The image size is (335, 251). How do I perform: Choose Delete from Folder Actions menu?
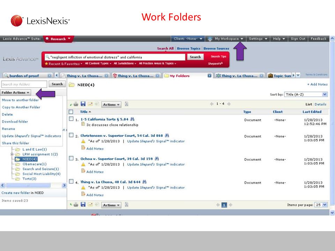click(x=7, y=114)
